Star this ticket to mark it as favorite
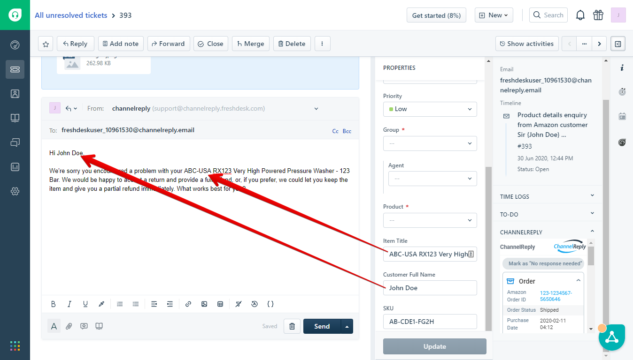 (x=46, y=44)
